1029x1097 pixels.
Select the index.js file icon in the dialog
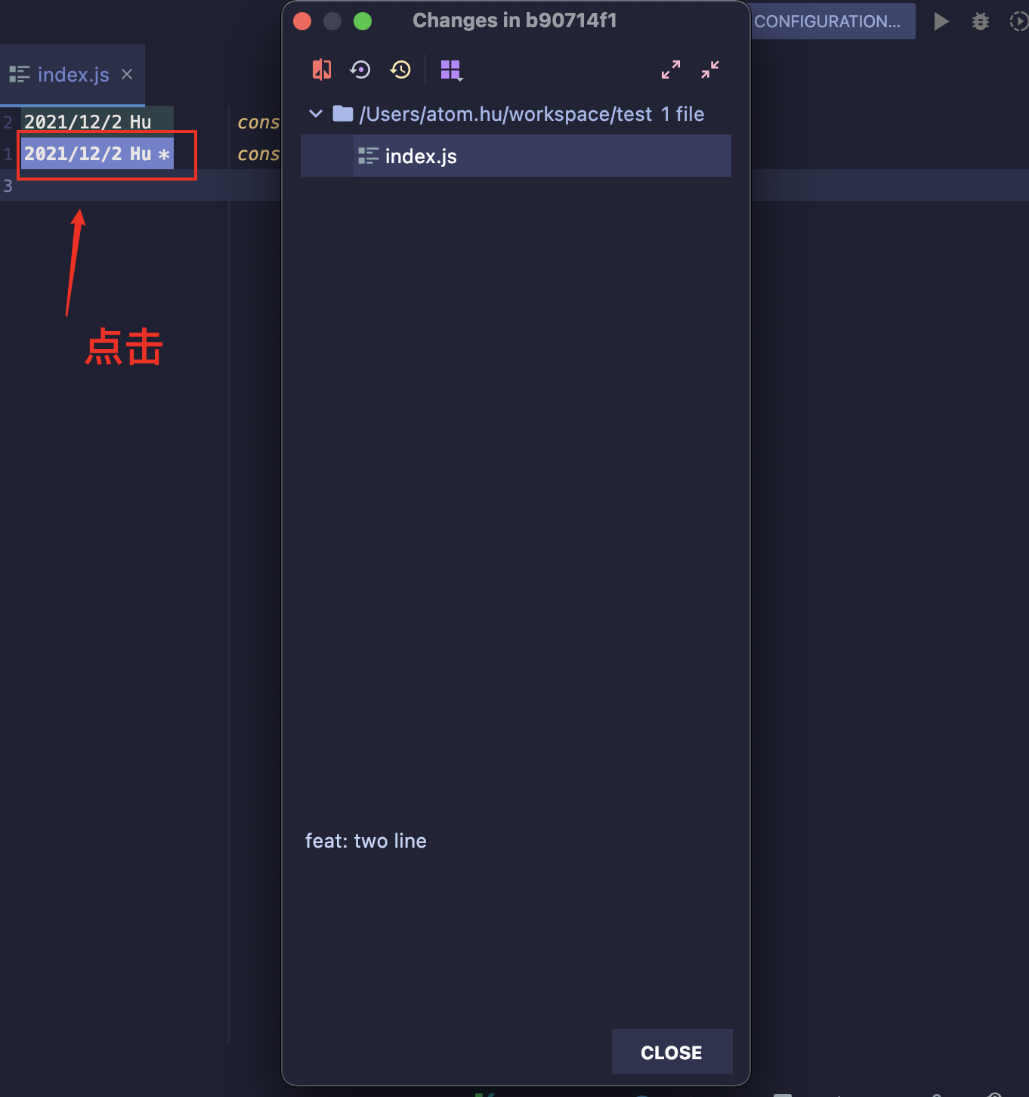369,156
